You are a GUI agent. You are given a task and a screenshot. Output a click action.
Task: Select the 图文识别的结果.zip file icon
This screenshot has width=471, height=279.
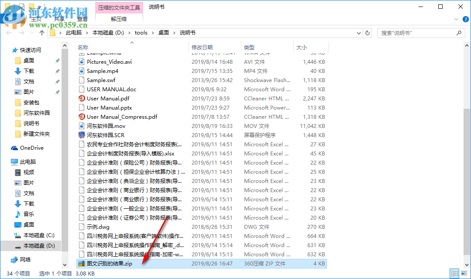pos(82,263)
